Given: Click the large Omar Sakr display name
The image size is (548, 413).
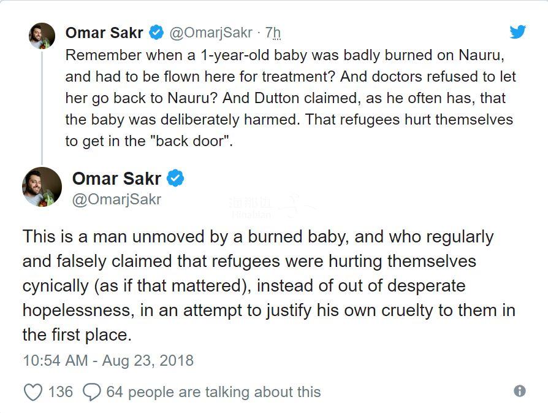Looking at the screenshot, I should click(x=116, y=179).
